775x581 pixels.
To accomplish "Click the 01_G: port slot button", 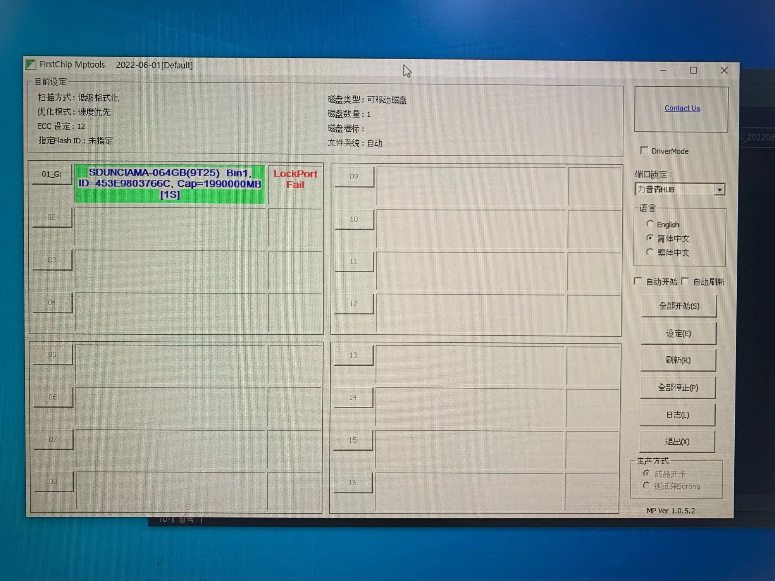I will 52,174.
